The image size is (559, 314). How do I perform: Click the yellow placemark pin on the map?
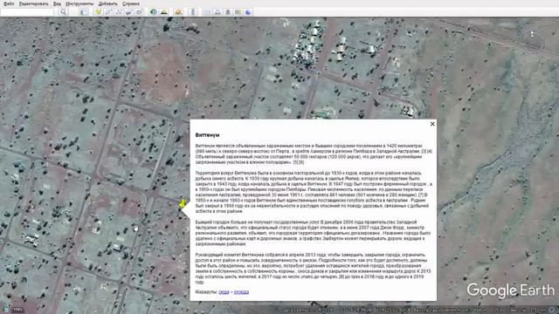pyautogui.click(x=183, y=203)
